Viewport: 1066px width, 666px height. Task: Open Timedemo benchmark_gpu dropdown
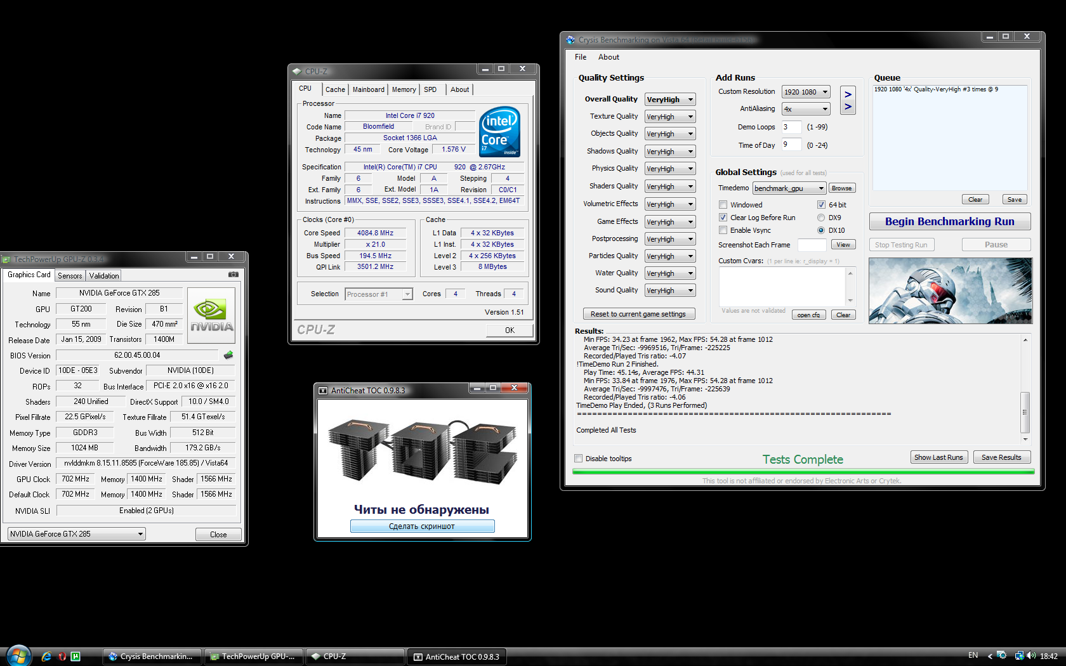click(x=789, y=188)
